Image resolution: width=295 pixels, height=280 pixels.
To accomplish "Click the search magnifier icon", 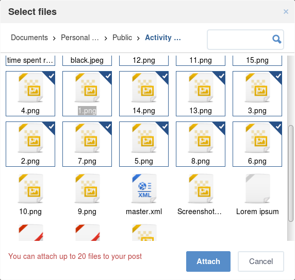I will tap(276, 40).
